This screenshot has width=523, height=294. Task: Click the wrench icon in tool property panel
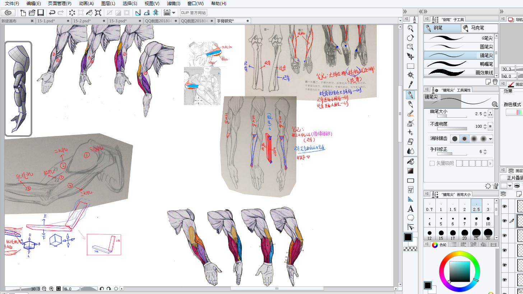click(x=496, y=186)
